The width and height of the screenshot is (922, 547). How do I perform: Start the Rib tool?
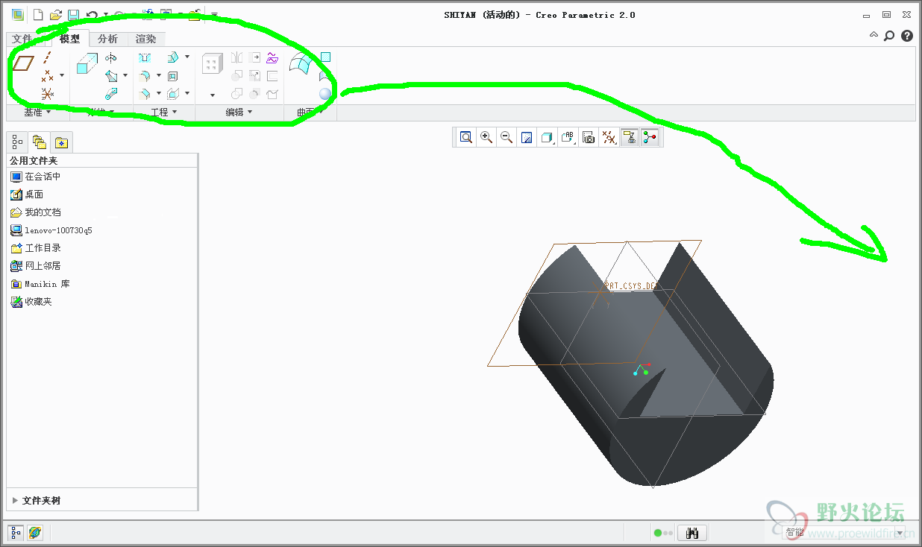pyautogui.click(x=173, y=94)
